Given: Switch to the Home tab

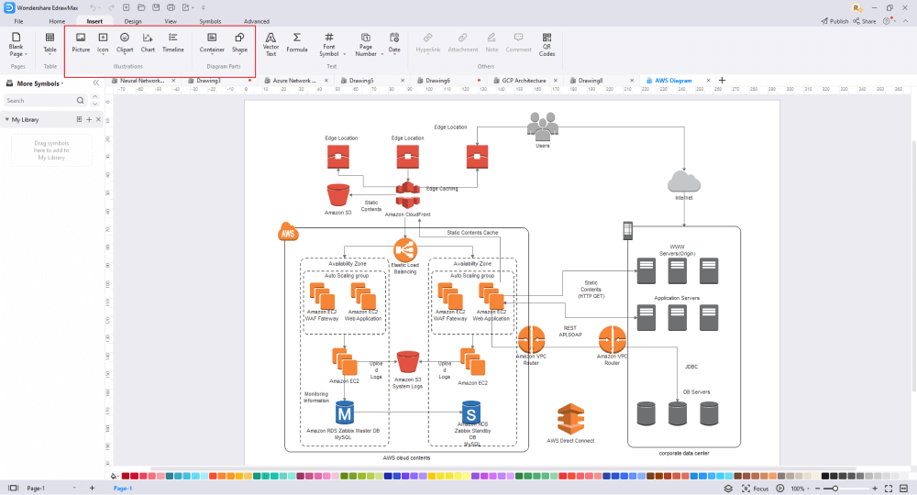Looking at the screenshot, I should (57, 21).
